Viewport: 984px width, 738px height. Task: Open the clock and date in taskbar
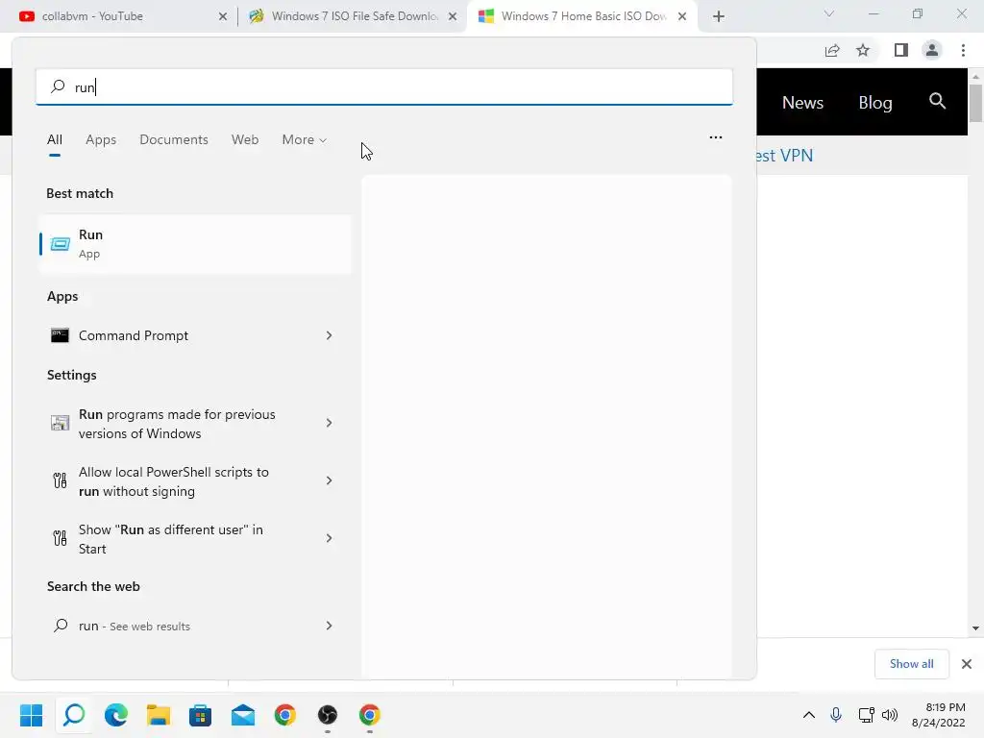coord(938,715)
